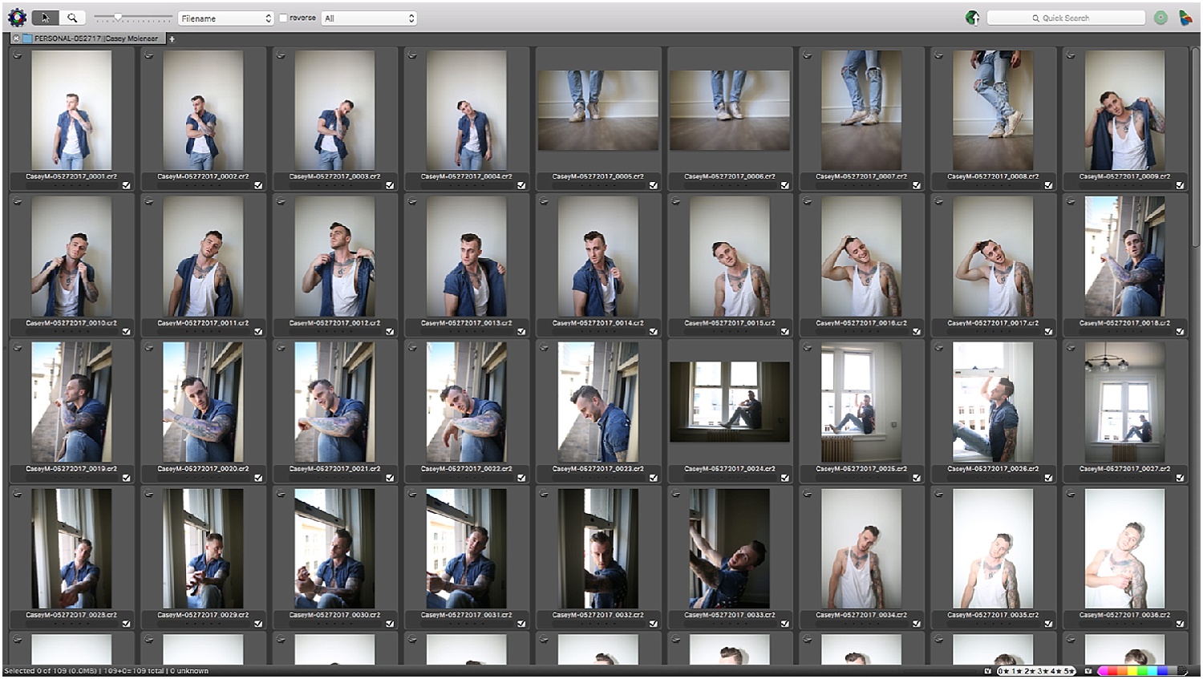
Task: Filter by 5 star rating
Action: click(x=1070, y=671)
